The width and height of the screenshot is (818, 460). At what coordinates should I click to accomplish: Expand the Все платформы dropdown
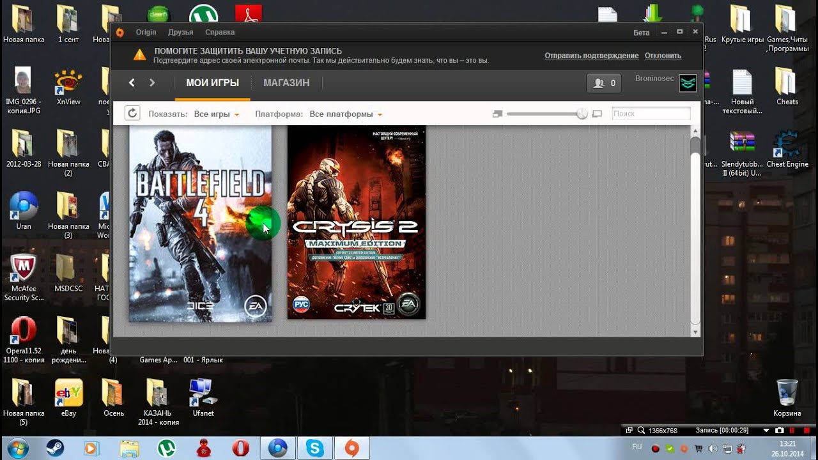pos(346,114)
